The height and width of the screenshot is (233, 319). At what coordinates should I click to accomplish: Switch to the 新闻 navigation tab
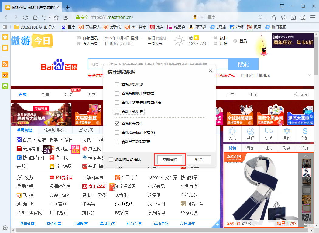68,94
